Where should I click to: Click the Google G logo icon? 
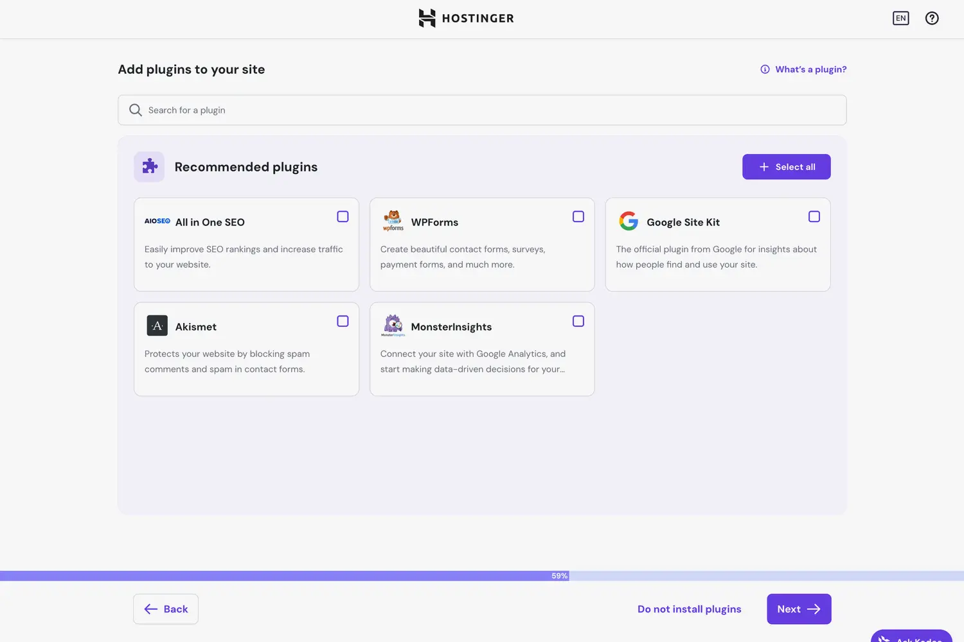click(x=629, y=221)
